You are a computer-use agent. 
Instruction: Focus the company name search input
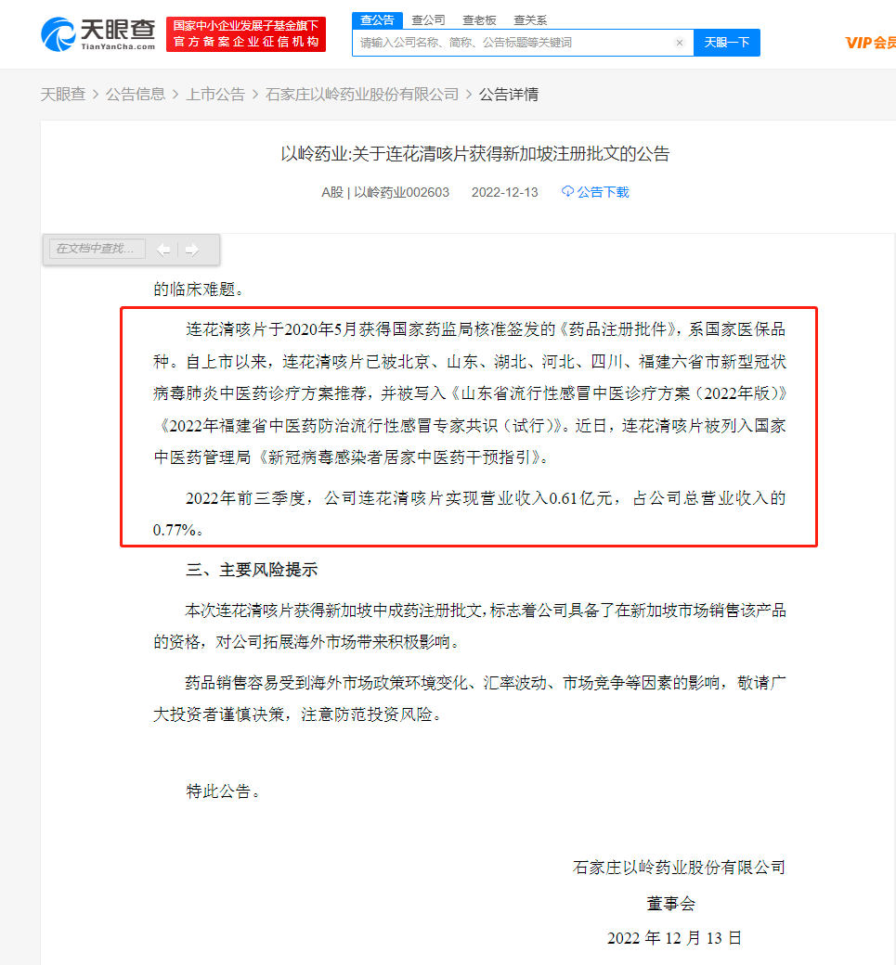click(x=514, y=43)
